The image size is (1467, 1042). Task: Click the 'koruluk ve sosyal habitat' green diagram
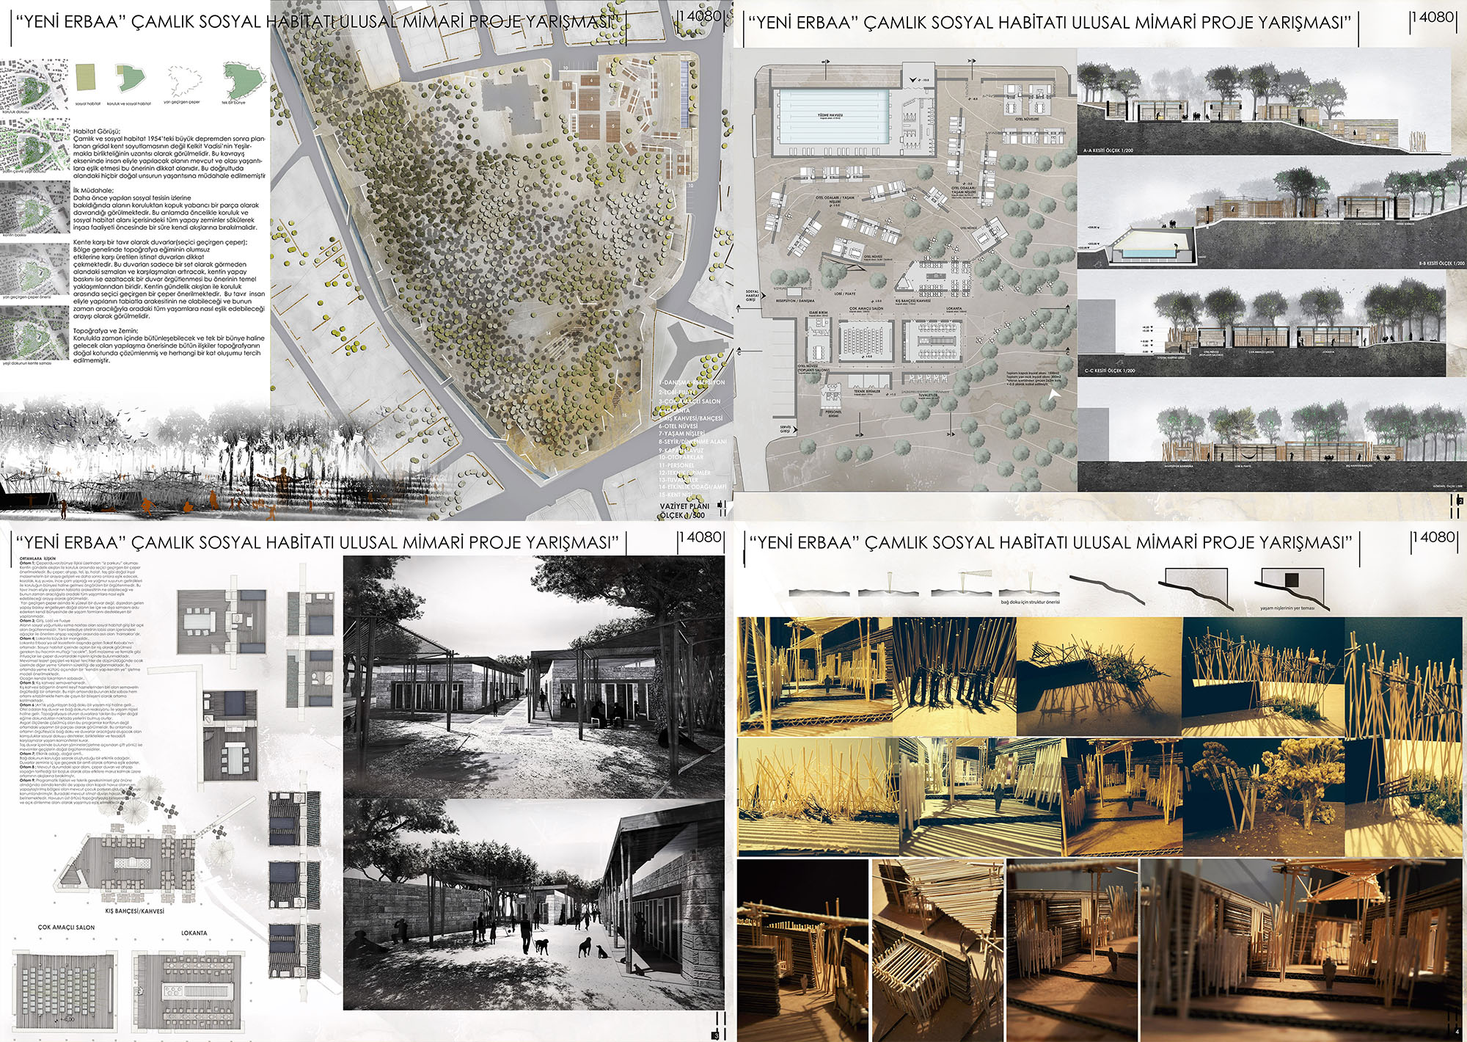[130, 79]
